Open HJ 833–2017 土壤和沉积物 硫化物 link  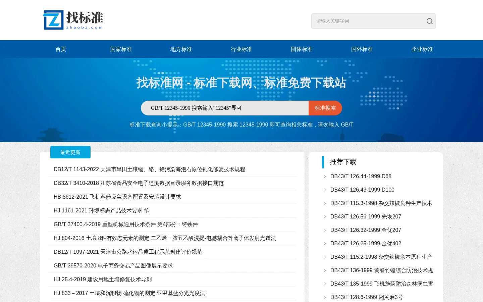(x=129, y=293)
